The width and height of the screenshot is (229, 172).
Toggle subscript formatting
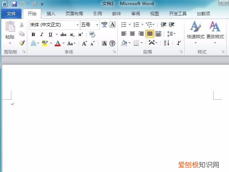(x=72, y=35)
